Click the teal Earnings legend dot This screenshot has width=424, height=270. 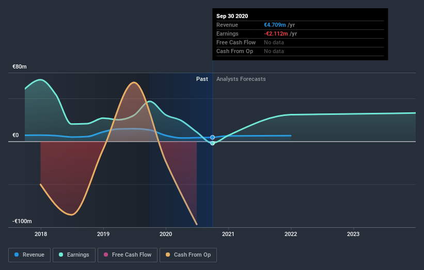(61, 255)
